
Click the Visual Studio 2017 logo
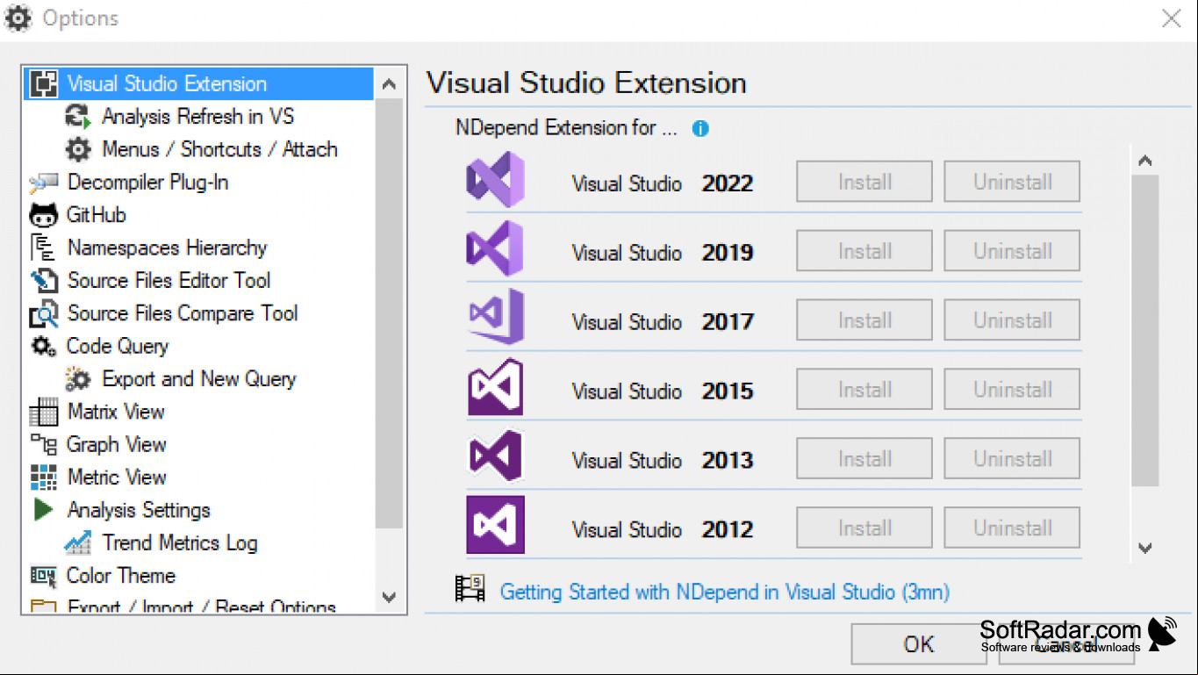click(495, 318)
